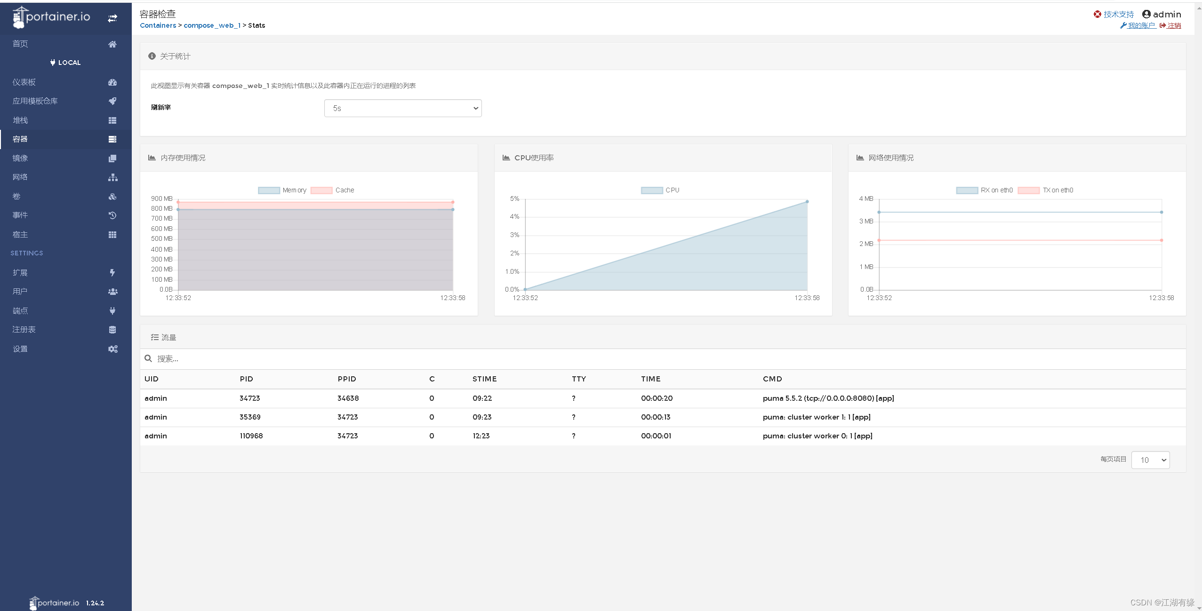Toggle Cache series legend swatch
1202x611 pixels.
pos(322,190)
